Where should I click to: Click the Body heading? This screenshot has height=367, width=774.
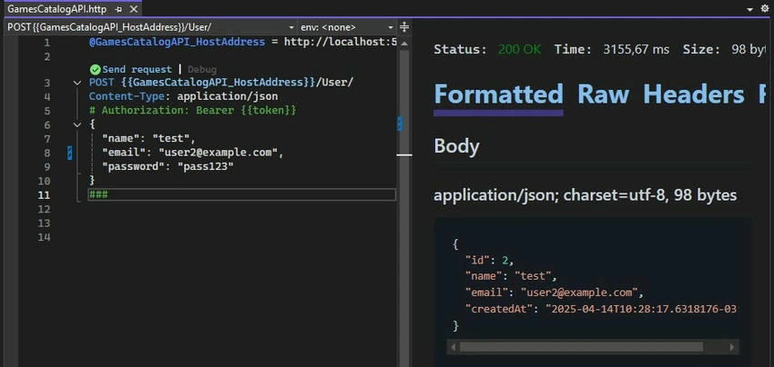[456, 146]
